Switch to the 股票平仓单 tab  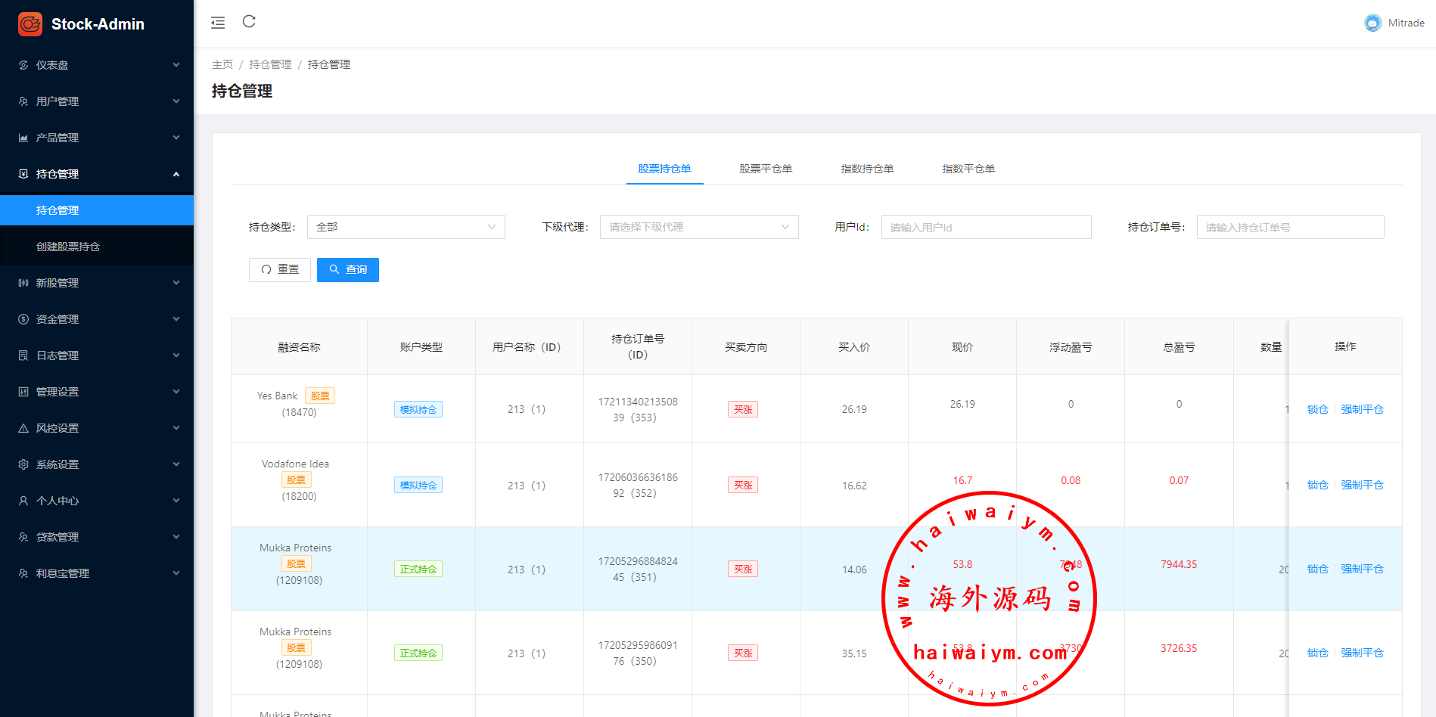pyautogui.click(x=766, y=169)
